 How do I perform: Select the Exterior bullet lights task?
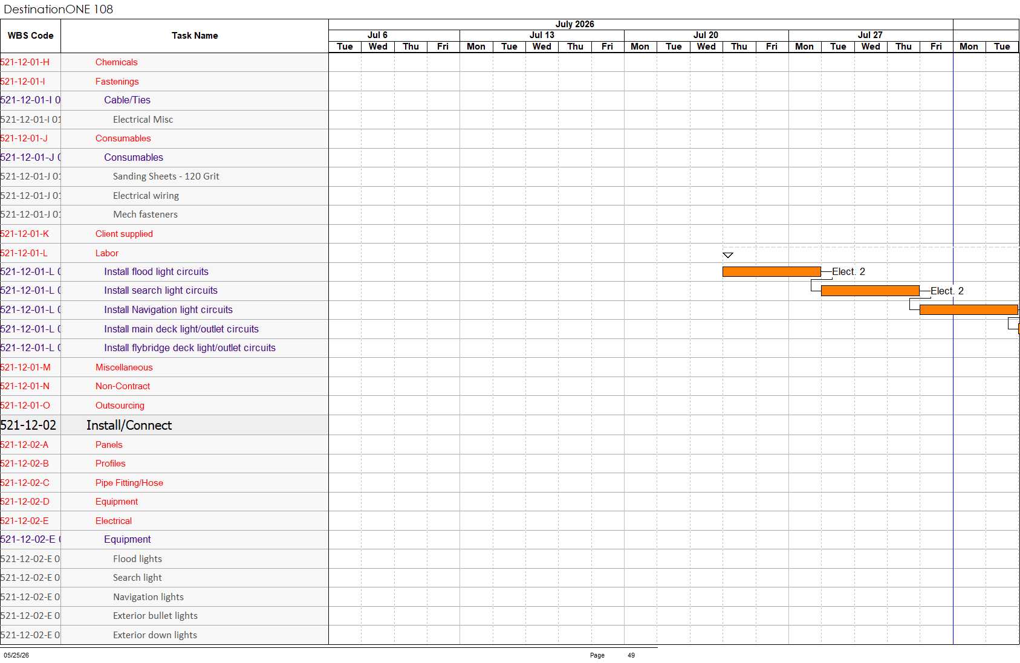click(155, 616)
